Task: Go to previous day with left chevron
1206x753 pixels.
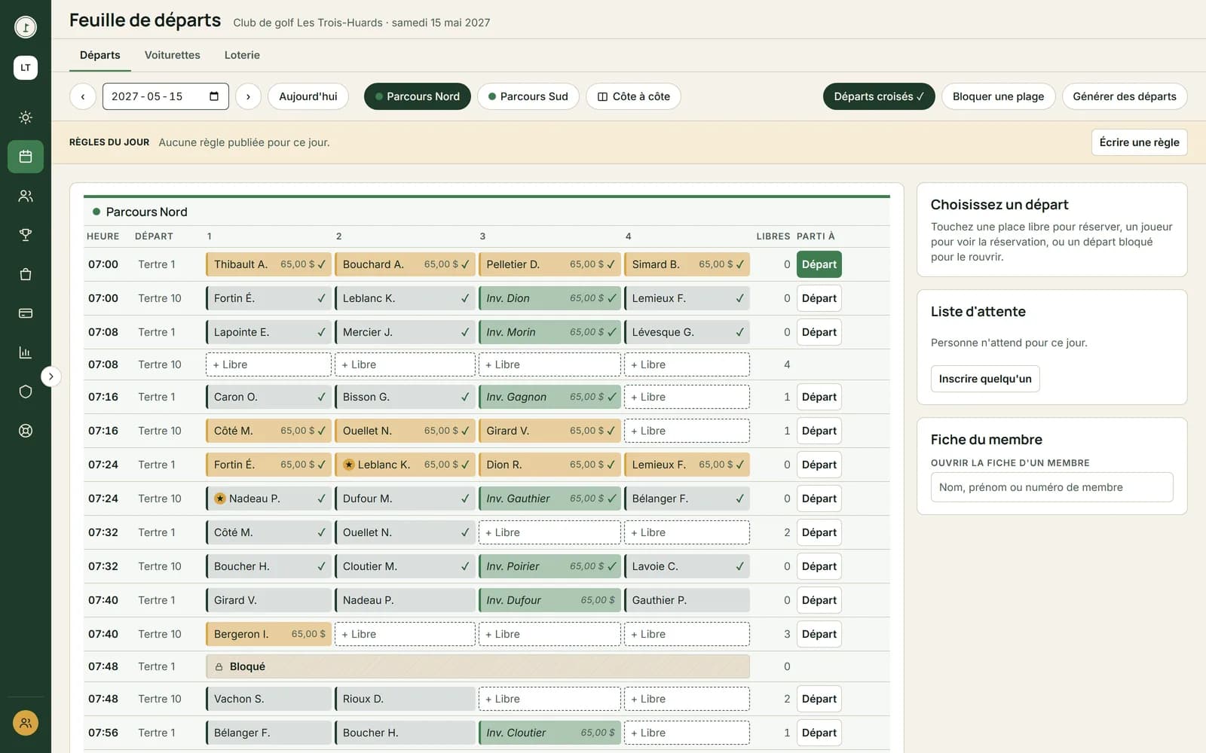Action: coord(83,96)
